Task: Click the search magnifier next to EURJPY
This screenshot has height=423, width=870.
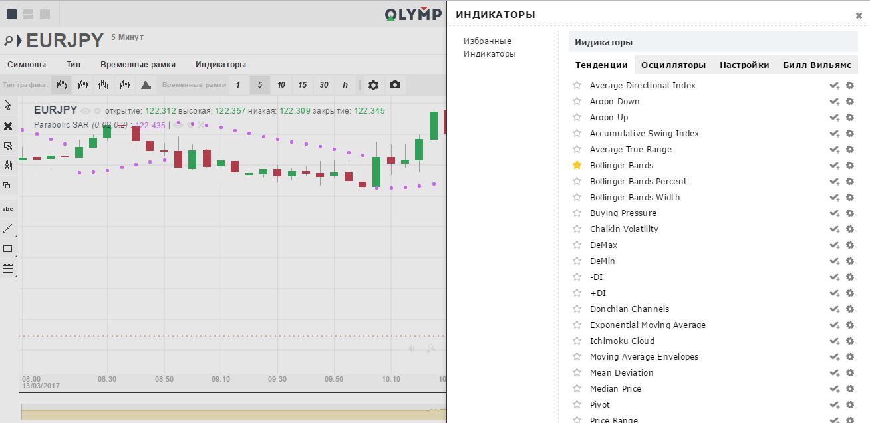Action: (x=8, y=41)
